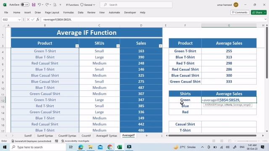The width and height of the screenshot is (269, 151).
Task: Expand the formula bar chevron
Action: coord(266,20)
